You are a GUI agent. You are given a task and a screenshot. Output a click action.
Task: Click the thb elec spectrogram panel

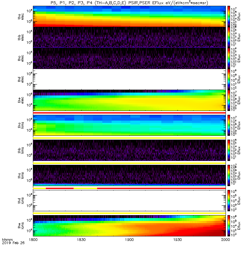coord(129,37)
